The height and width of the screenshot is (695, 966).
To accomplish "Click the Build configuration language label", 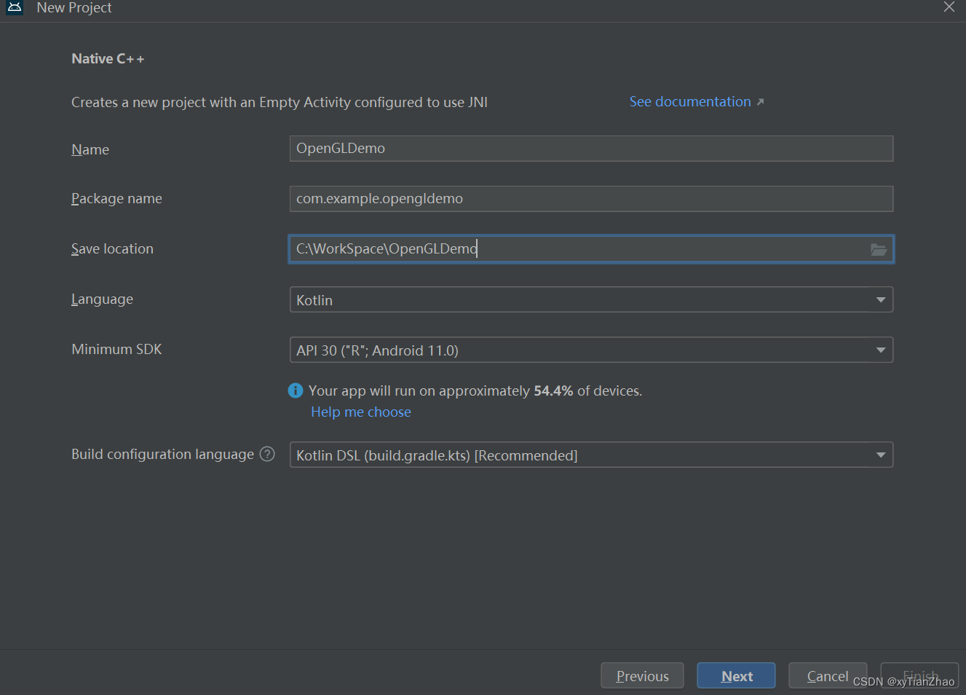I will click(162, 455).
